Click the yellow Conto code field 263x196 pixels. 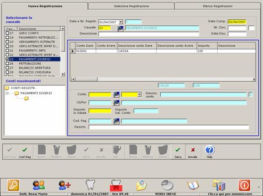(x=100, y=95)
